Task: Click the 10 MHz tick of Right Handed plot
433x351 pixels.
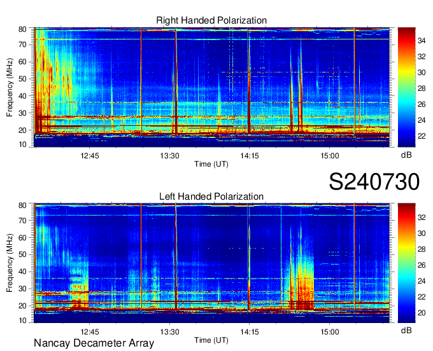Action: coord(22,144)
